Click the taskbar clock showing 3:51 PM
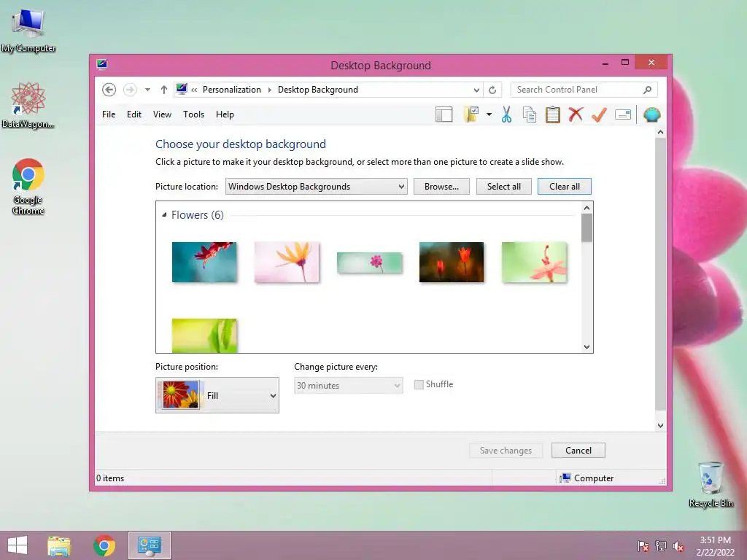This screenshot has height=560, width=747. coord(715,546)
